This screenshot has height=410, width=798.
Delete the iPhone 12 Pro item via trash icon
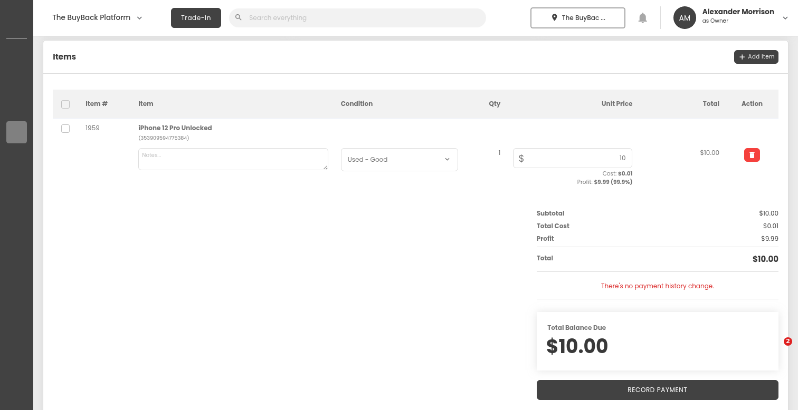point(752,155)
